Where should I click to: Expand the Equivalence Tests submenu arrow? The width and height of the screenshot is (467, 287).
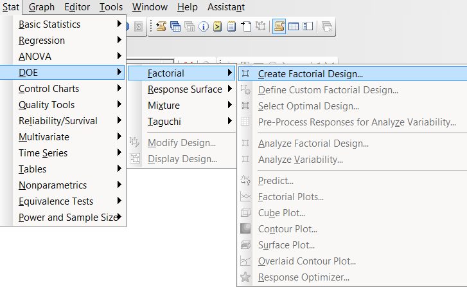[x=119, y=201]
